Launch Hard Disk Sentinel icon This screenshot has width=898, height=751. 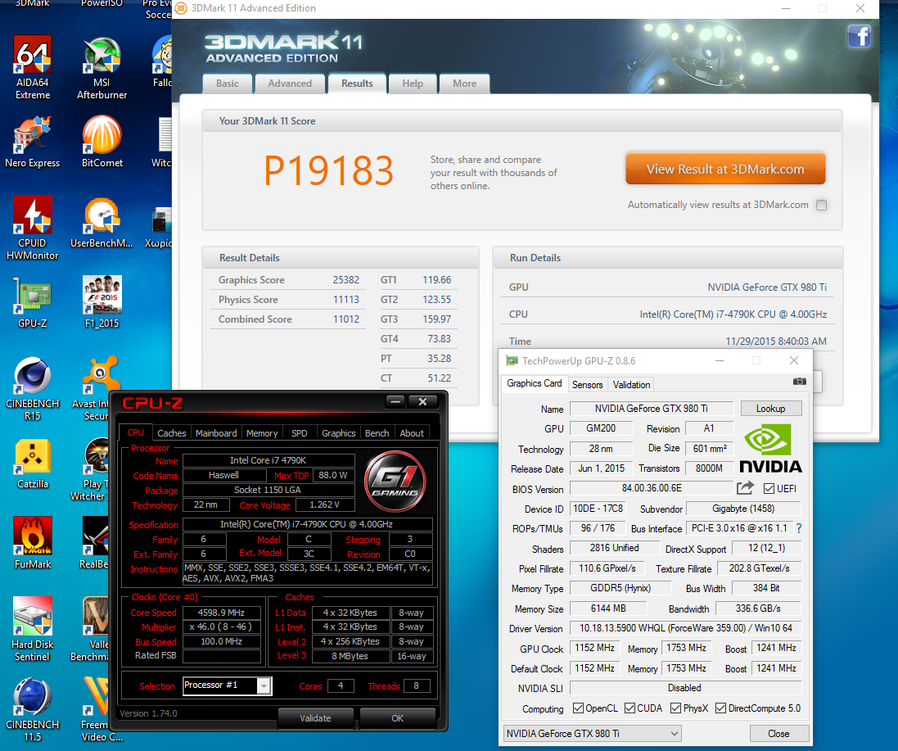click(33, 629)
